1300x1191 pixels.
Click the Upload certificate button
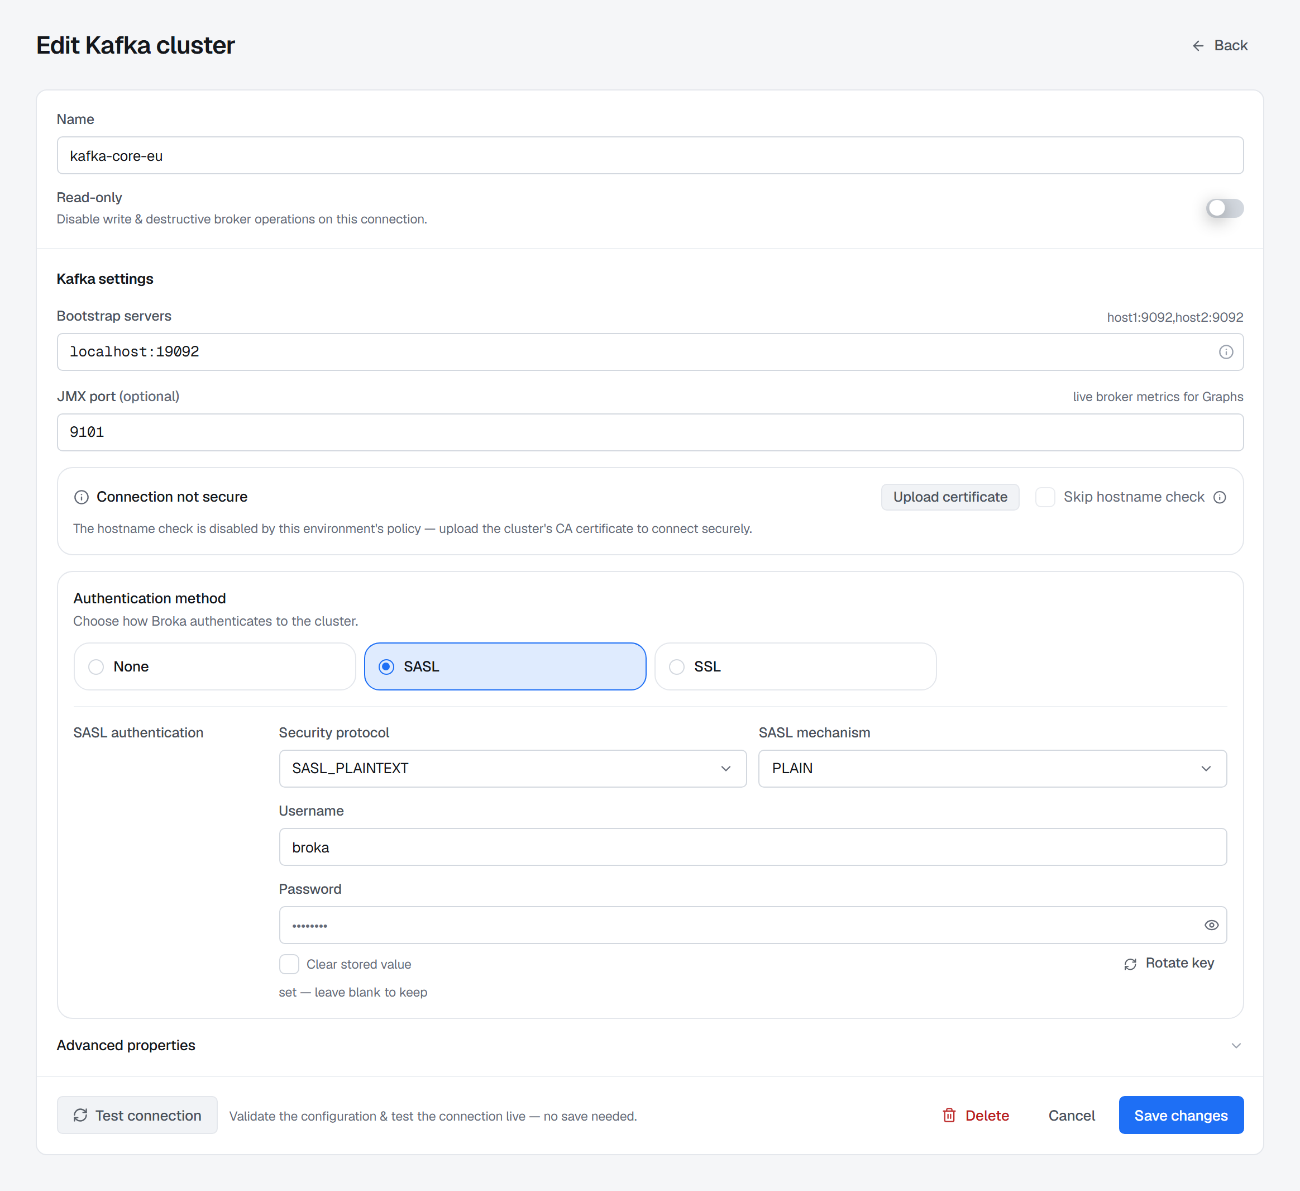(950, 497)
